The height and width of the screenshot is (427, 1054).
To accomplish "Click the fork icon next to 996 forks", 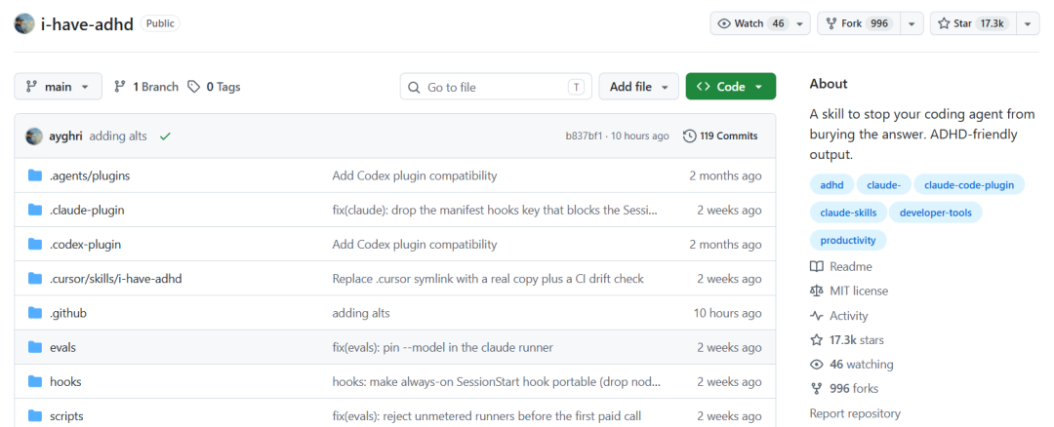I will click(816, 389).
